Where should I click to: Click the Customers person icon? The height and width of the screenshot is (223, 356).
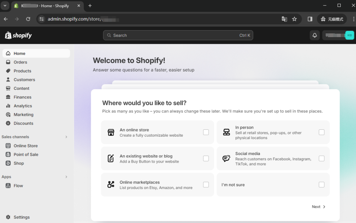pos(8,79)
